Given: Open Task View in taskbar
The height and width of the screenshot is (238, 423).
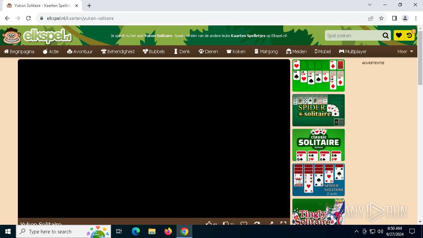Looking at the screenshot, I should click(119, 231).
